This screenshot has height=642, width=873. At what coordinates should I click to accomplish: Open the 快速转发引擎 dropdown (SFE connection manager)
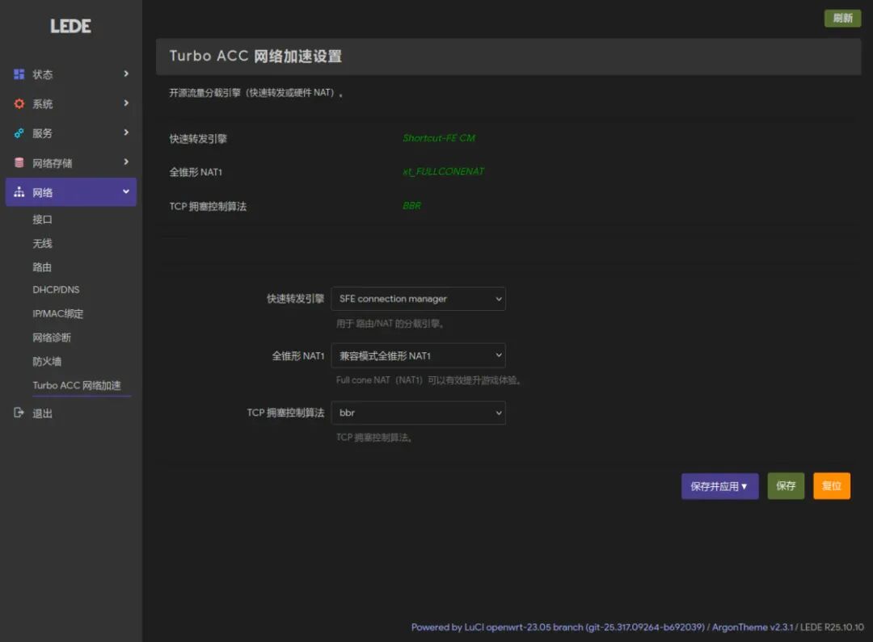[x=418, y=299]
